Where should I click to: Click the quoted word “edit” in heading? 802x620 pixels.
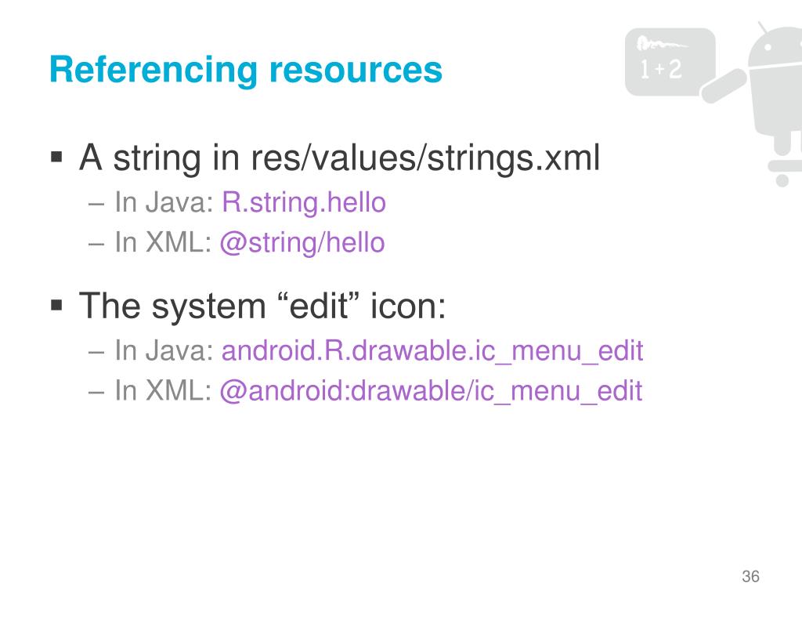pos(321,305)
